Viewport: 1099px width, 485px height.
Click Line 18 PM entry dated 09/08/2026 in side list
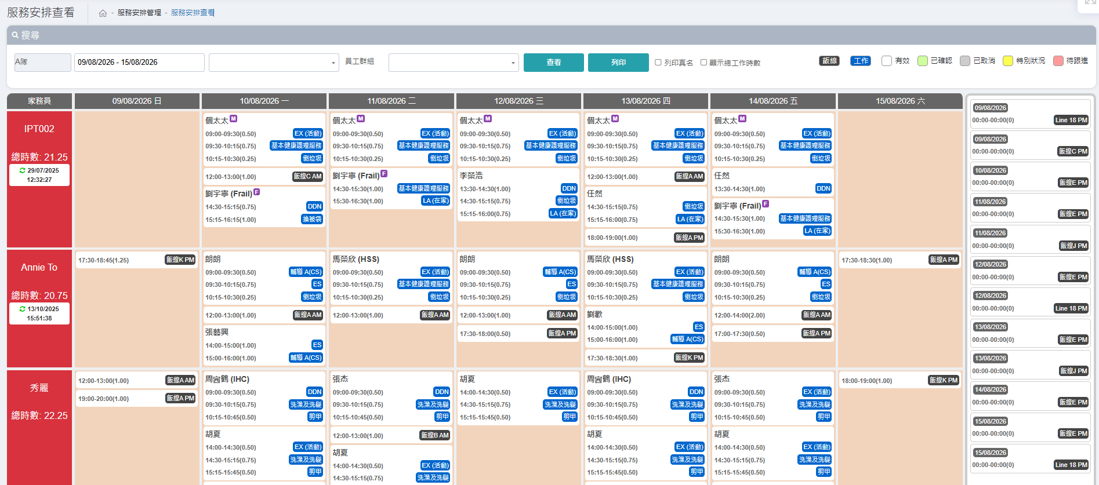point(1030,114)
